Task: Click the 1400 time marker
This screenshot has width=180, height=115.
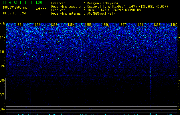Action: coord(174,25)
